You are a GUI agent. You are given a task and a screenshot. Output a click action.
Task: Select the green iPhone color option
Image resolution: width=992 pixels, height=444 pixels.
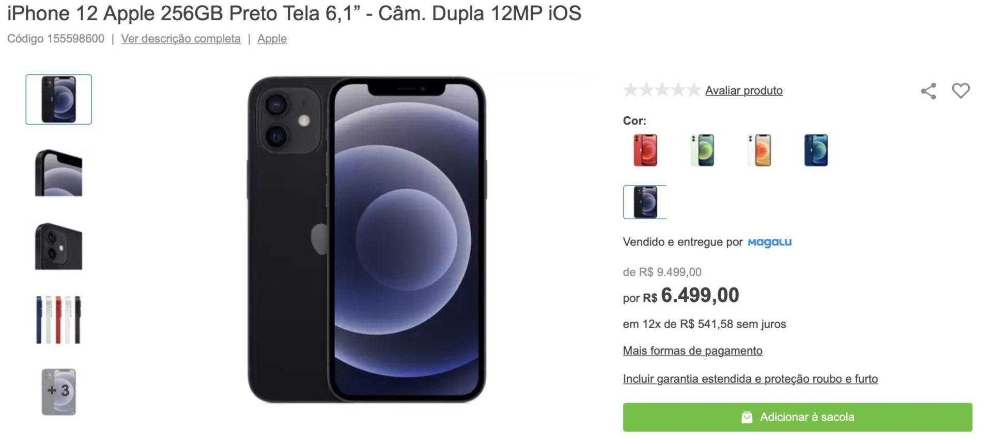pos(702,150)
